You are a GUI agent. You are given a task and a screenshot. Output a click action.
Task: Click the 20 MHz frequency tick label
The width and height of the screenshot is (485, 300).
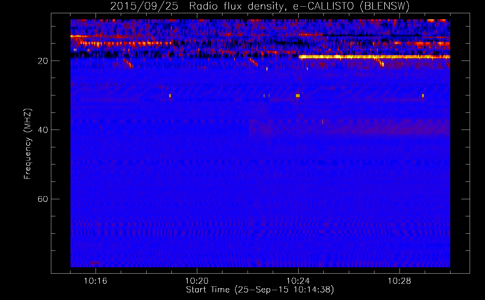(x=43, y=61)
